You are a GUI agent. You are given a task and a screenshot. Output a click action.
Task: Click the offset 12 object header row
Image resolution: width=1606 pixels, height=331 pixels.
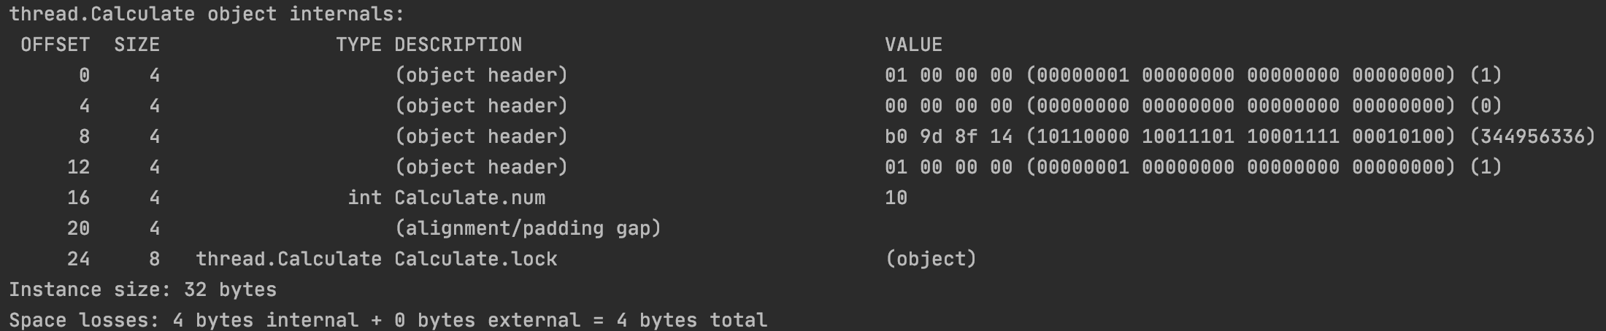coord(481,167)
